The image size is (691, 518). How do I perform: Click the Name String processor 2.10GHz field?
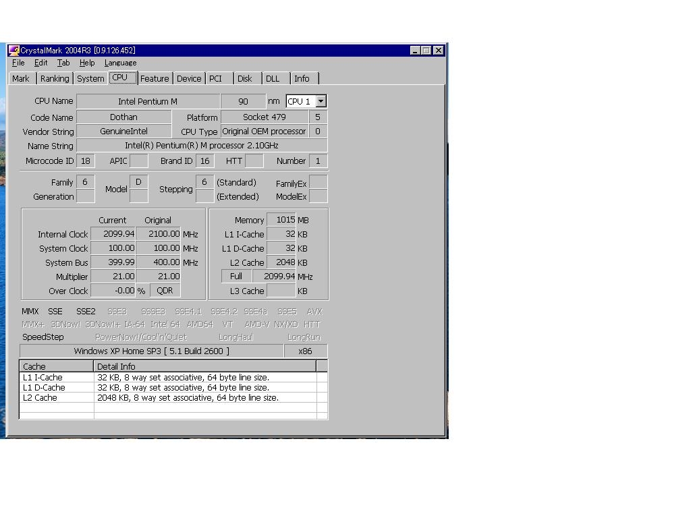coord(202,146)
